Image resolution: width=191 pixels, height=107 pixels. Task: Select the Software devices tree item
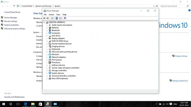pos(58,65)
